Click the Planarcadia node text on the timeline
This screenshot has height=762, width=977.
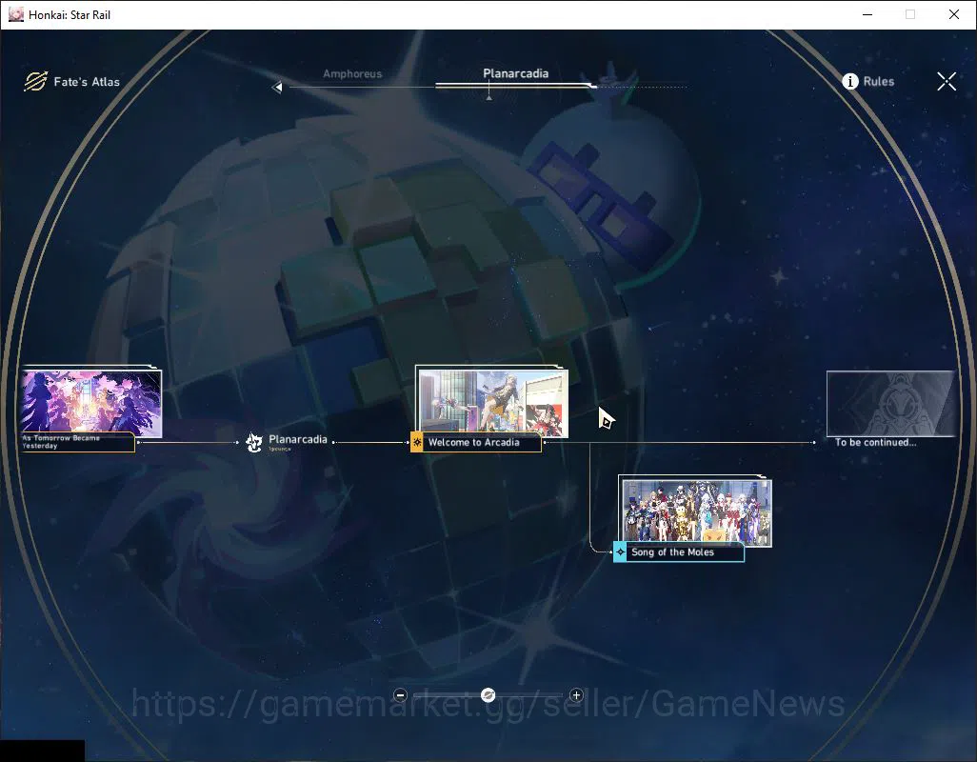coord(298,439)
